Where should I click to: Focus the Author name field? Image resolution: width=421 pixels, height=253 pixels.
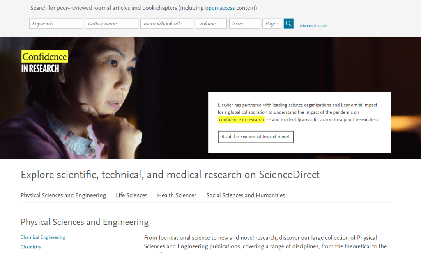coord(111,23)
